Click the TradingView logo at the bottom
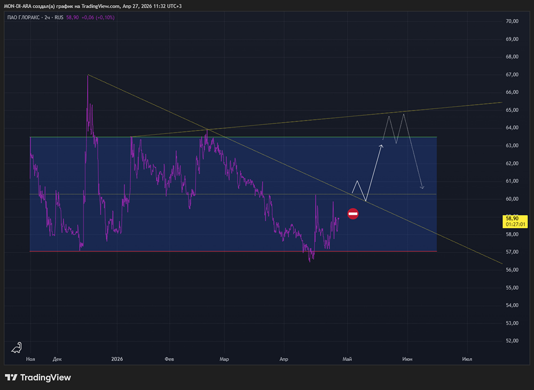Viewport: 534px width, 390px height. pyautogui.click(x=38, y=377)
